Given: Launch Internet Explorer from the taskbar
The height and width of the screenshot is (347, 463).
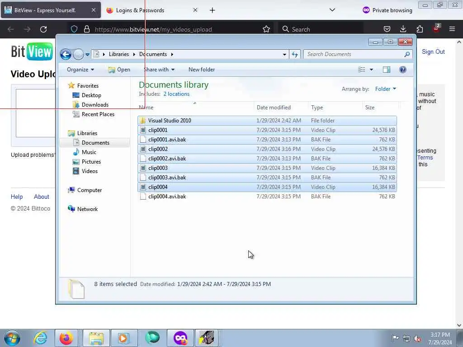Looking at the screenshot, I should [40, 338].
